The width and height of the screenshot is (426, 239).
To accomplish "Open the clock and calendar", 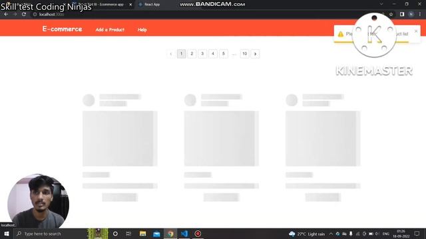I will pyautogui.click(x=401, y=234).
